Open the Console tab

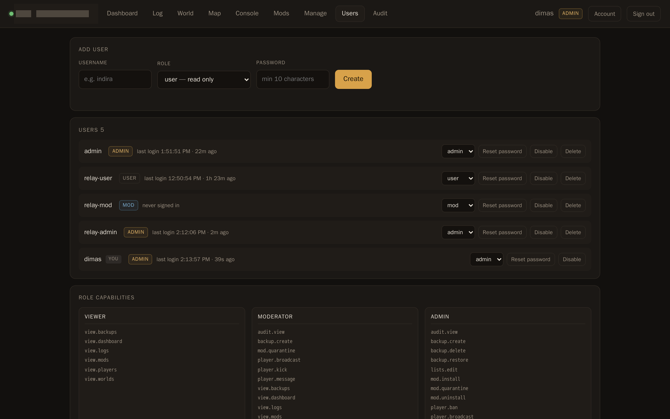(x=247, y=14)
